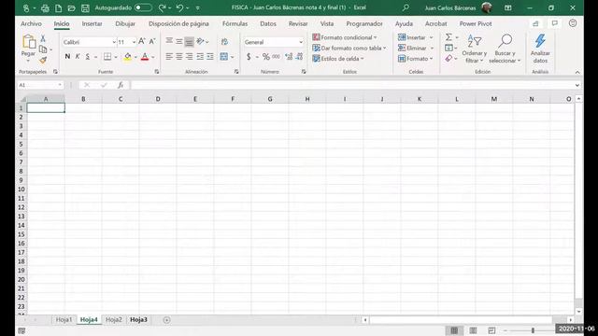Click Ordenar y filtrar button
This screenshot has width=598, height=336.
click(x=474, y=49)
